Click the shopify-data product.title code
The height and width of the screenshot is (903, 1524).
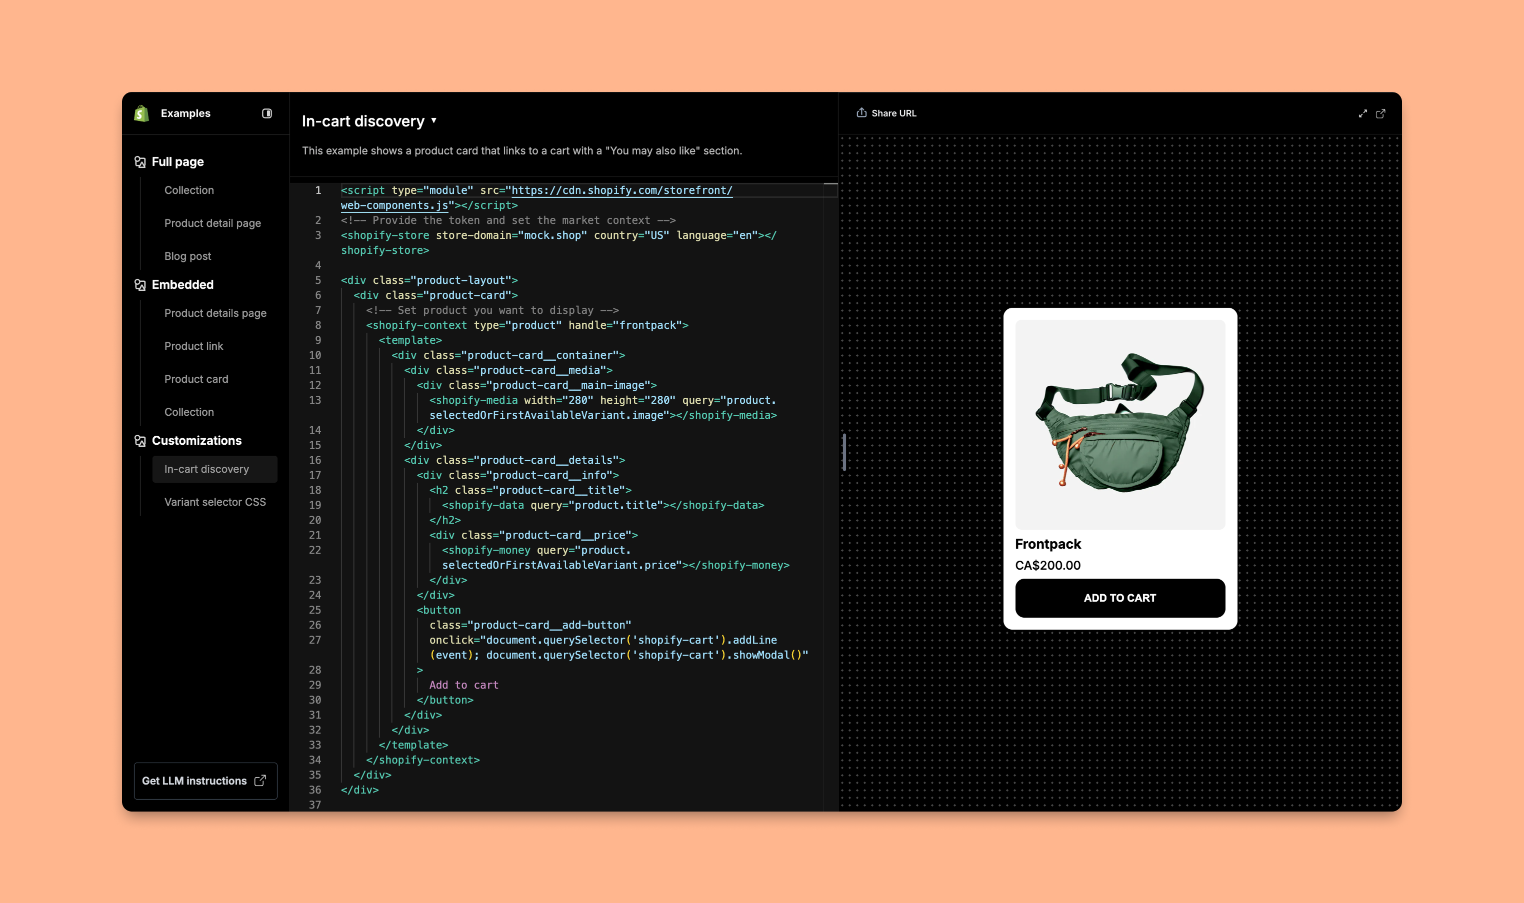click(x=602, y=505)
